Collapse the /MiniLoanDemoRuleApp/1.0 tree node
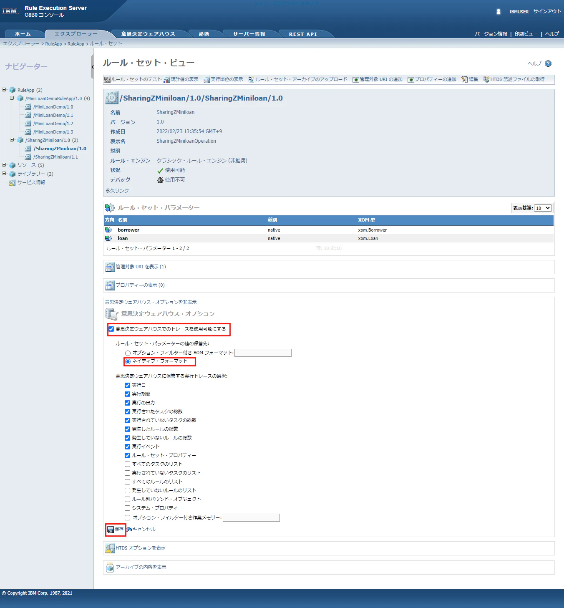The image size is (564, 608). point(12,98)
